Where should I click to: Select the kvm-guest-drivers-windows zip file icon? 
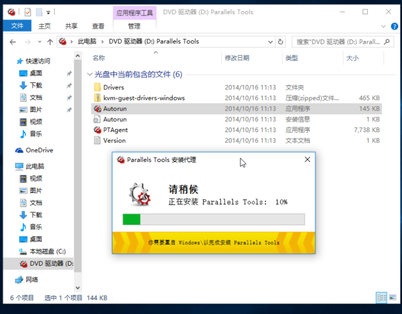click(x=97, y=98)
